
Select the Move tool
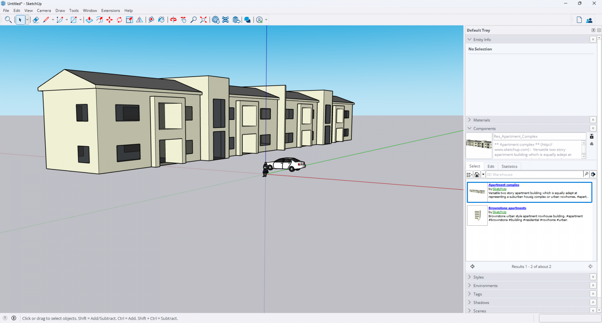click(109, 20)
